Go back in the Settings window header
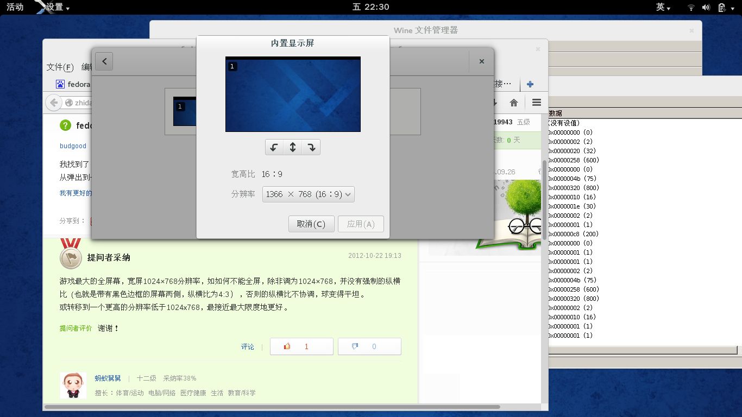 104,61
